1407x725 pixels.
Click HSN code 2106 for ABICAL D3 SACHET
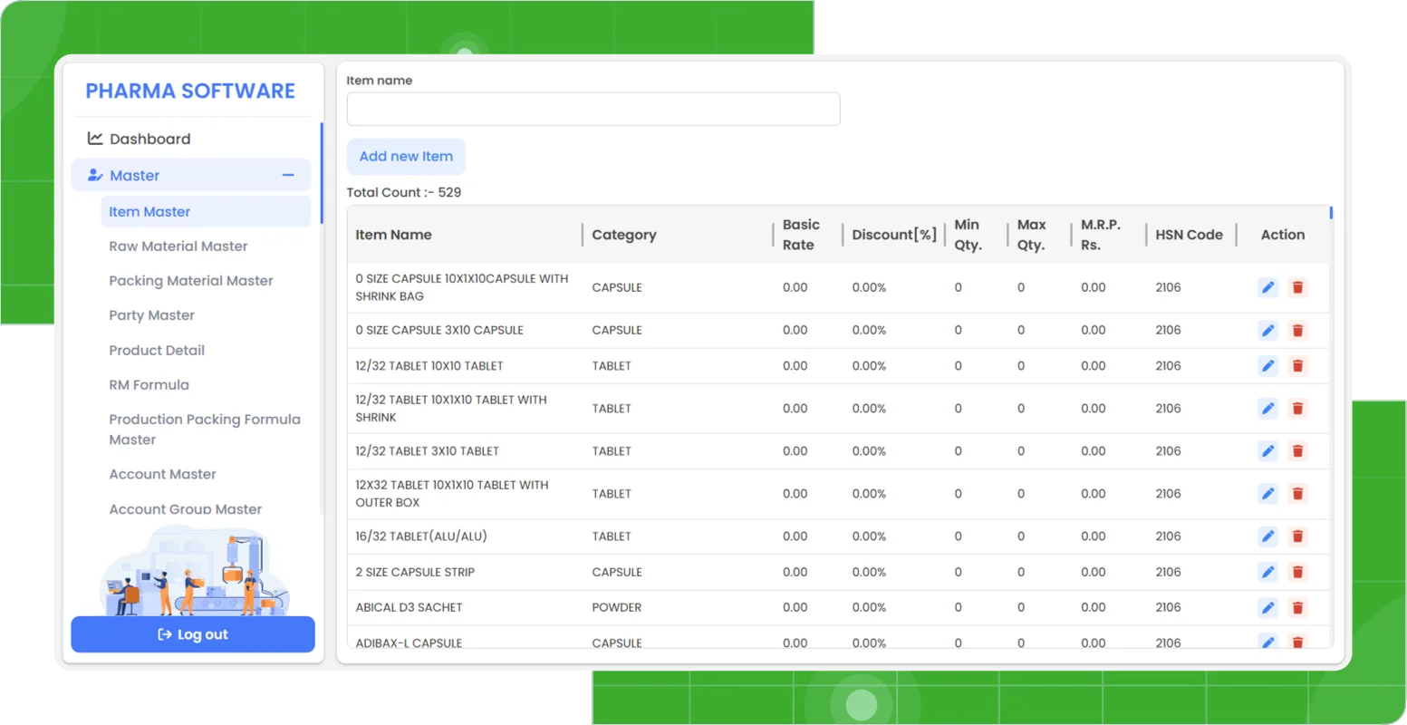pyautogui.click(x=1168, y=608)
